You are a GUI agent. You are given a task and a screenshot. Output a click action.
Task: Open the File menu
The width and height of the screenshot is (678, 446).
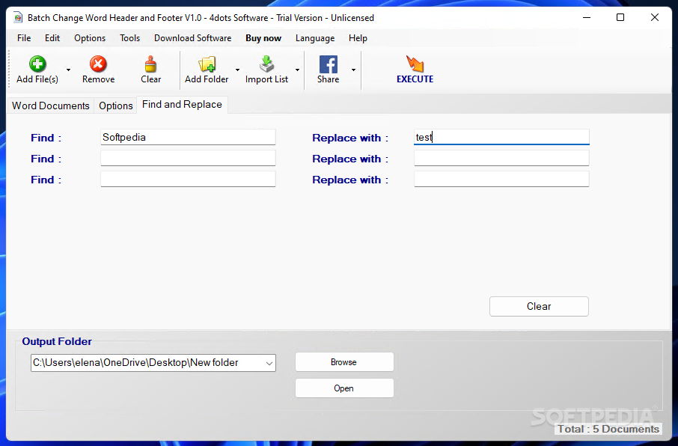pyautogui.click(x=24, y=38)
